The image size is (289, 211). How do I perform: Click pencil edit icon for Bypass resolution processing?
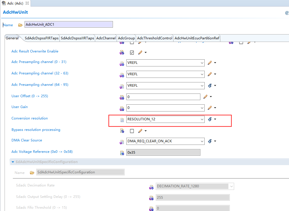pyautogui.click(x=140, y=131)
